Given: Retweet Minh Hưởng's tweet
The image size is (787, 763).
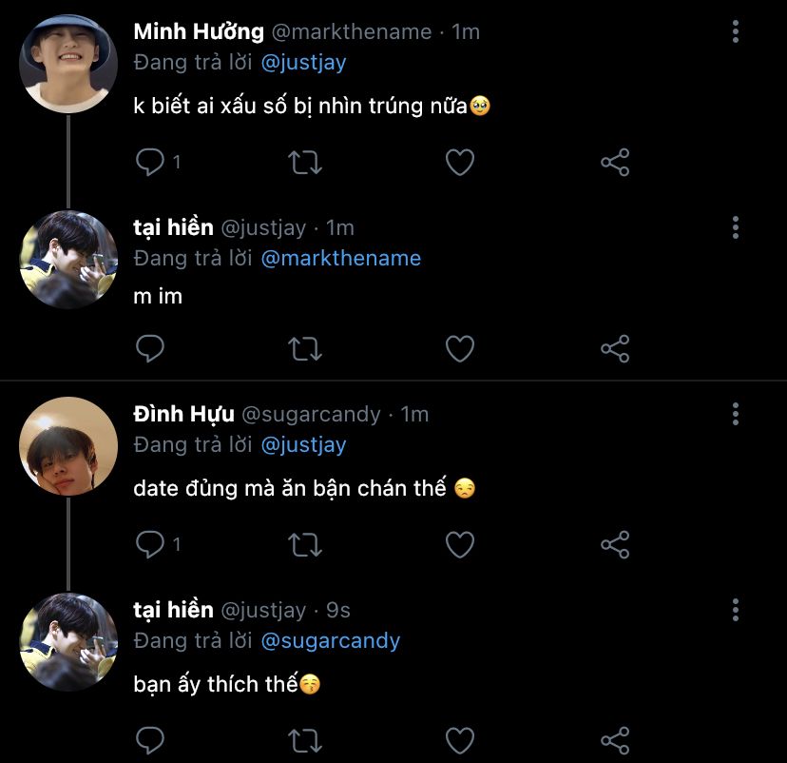Looking at the screenshot, I should point(304,163).
